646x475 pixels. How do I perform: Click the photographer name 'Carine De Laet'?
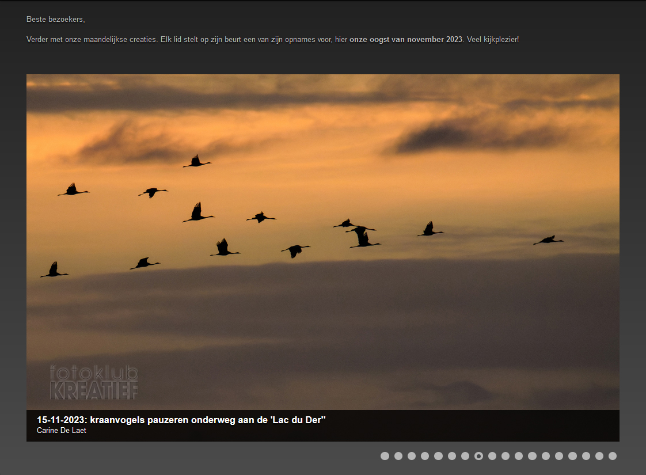(x=62, y=431)
